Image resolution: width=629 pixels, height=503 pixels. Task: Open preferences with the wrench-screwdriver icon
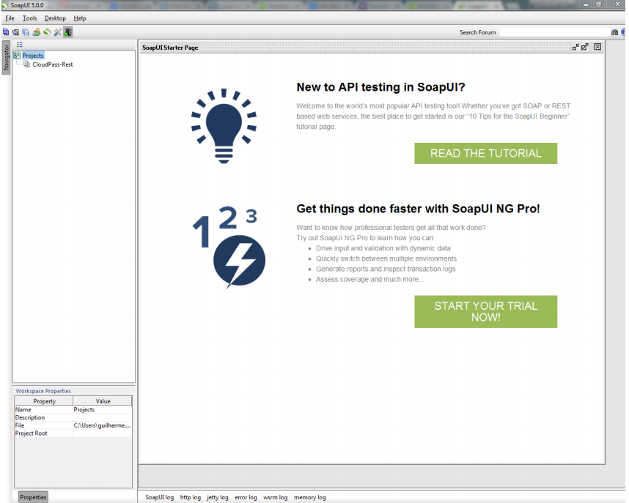point(58,32)
